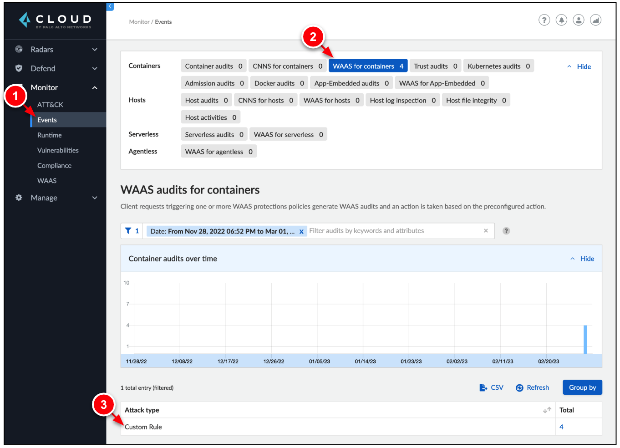The height and width of the screenshot is (448, 620).
Task: Select the Host file integrity tab
Action: [476, 100]
